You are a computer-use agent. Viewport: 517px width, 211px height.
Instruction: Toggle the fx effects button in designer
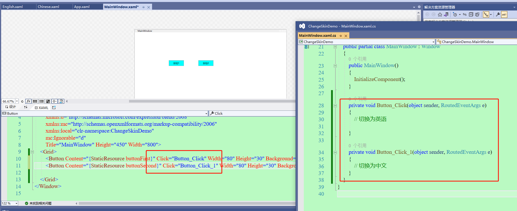[28, 101]
